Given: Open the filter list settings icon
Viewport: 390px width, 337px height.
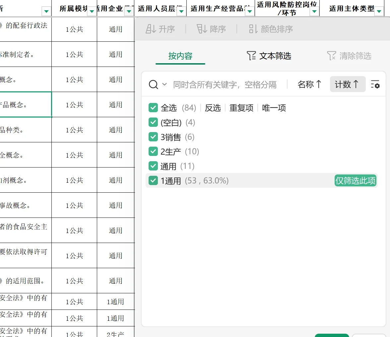Looking at the screenshot, I should pos(375,84).
